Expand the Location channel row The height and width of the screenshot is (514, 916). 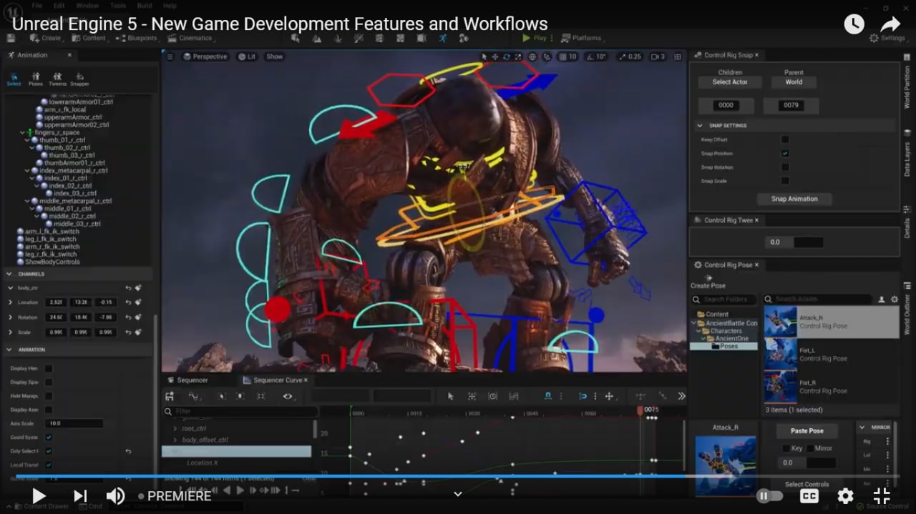pyautogui.click(x=10, y=302)
